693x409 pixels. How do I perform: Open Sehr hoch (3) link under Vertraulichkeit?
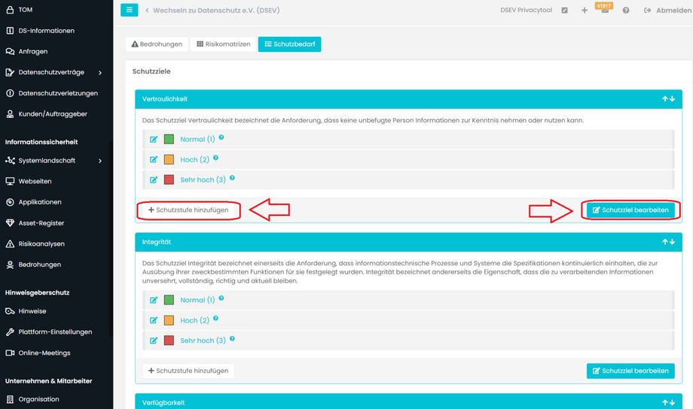[x=203, y=180]
